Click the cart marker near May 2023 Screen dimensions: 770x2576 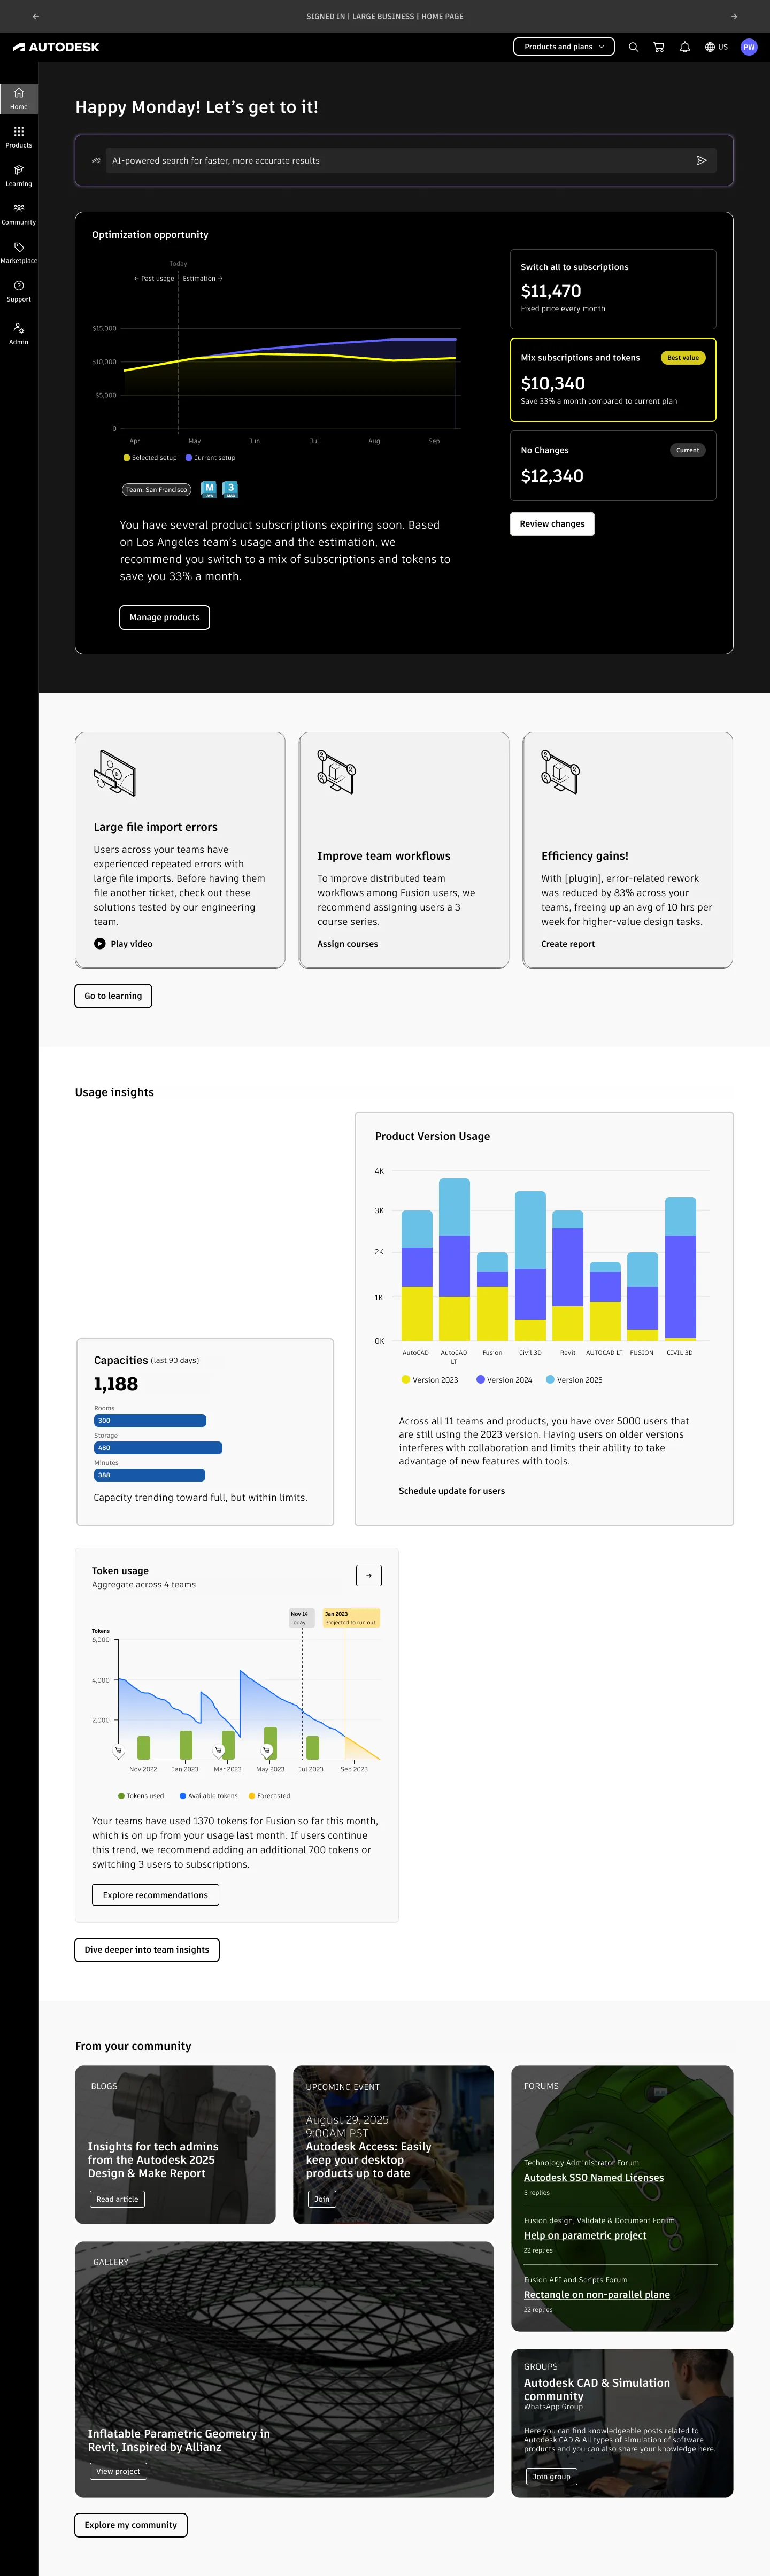click(267, 1751)
